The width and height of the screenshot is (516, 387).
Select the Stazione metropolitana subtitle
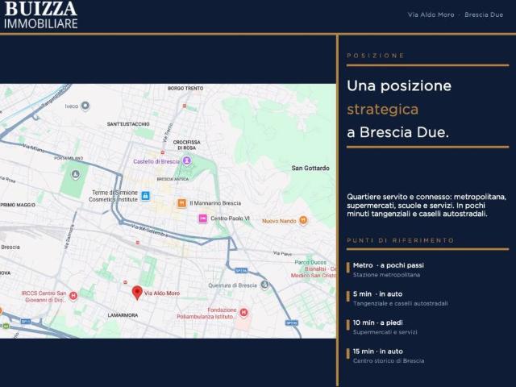[x=387, y=275]
